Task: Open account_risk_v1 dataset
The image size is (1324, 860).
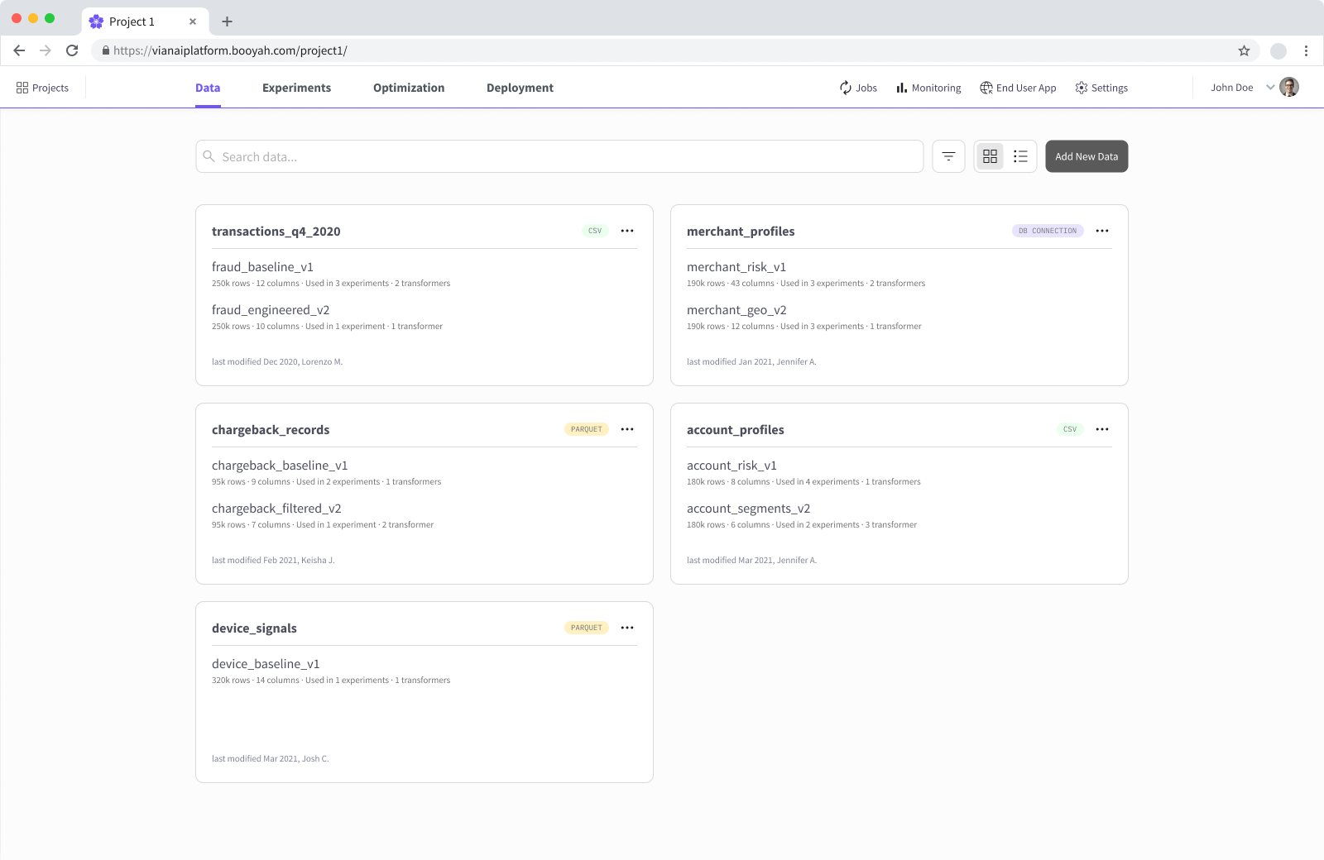Action: pos(732,466)
